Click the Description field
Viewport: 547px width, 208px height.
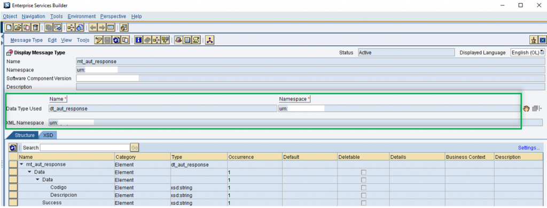coord(310,87)
